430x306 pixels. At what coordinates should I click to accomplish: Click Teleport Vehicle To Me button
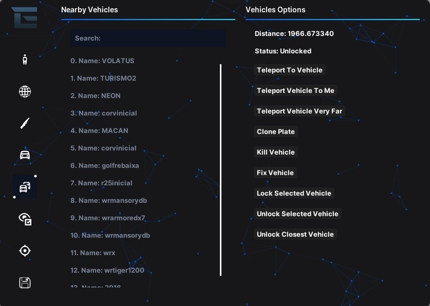tap(295, 91)
